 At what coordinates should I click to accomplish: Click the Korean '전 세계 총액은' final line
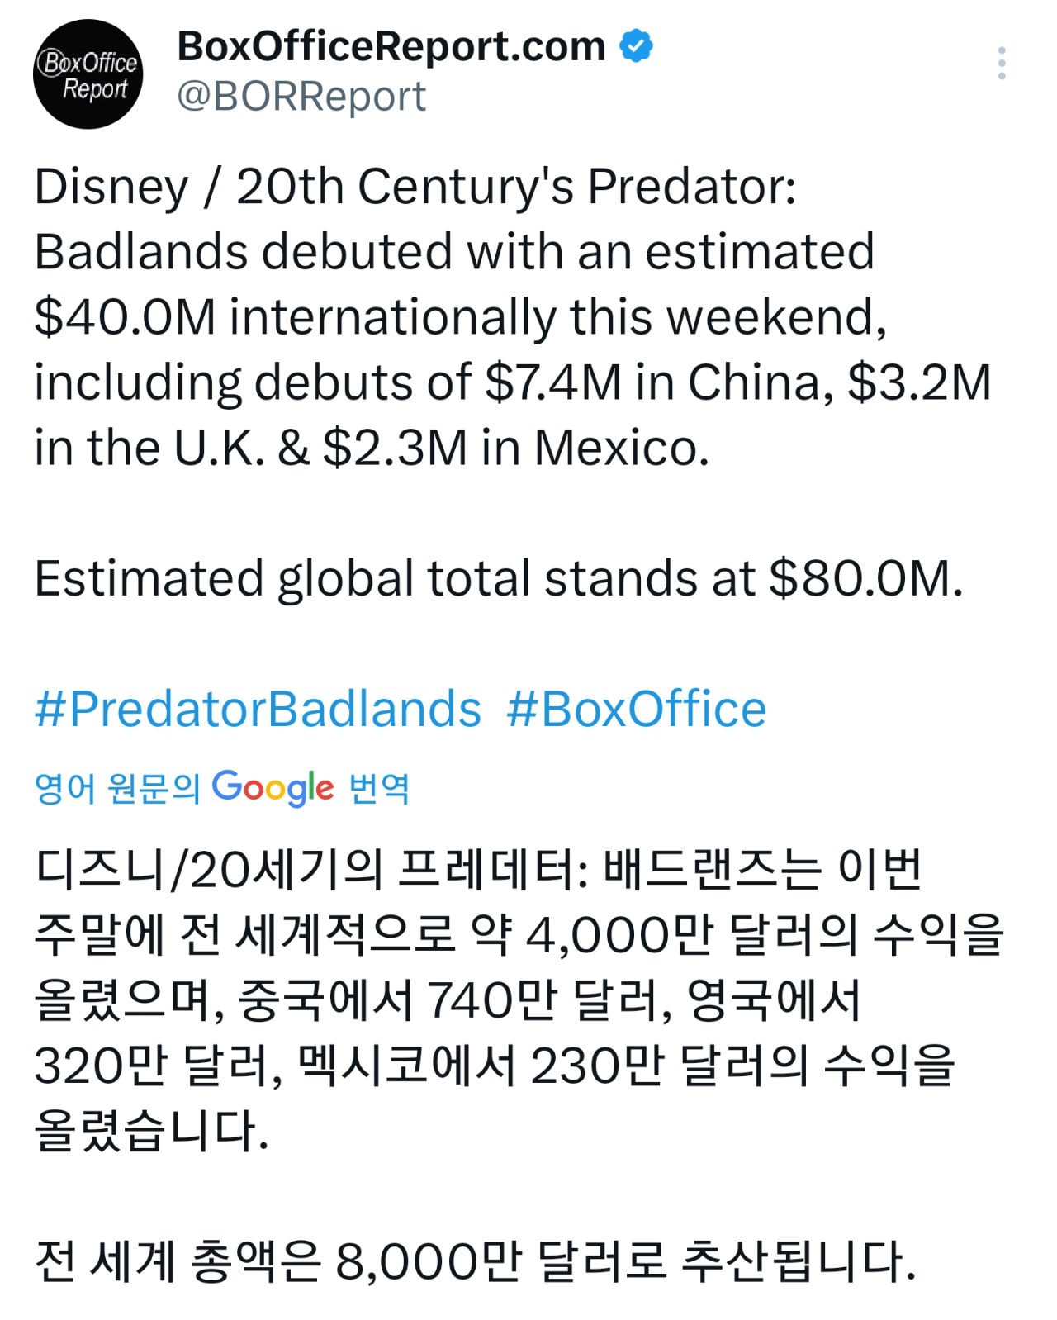pyautogui.click(x=177, y=1261)
